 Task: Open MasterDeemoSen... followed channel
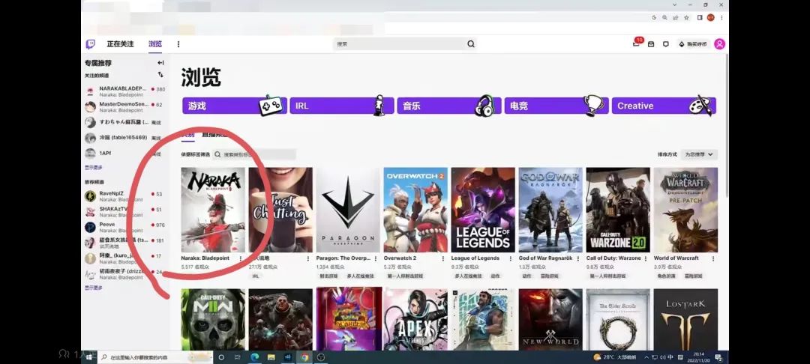125,106
